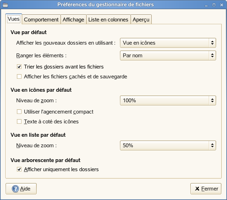The height and width of the screenshot is (200, 227).
Task: Uncheck Trier les dossiers avant les fichiers
Action: point(19,66)
